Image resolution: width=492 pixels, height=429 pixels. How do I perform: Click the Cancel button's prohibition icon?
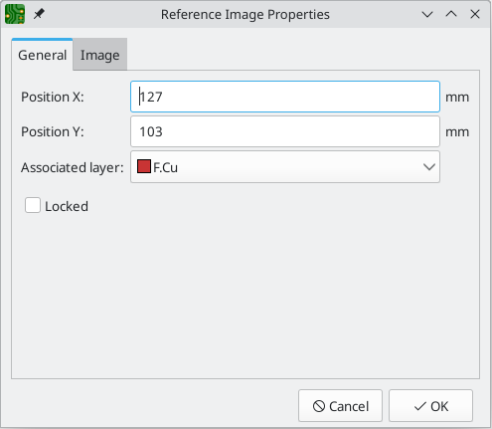[319, 406]
